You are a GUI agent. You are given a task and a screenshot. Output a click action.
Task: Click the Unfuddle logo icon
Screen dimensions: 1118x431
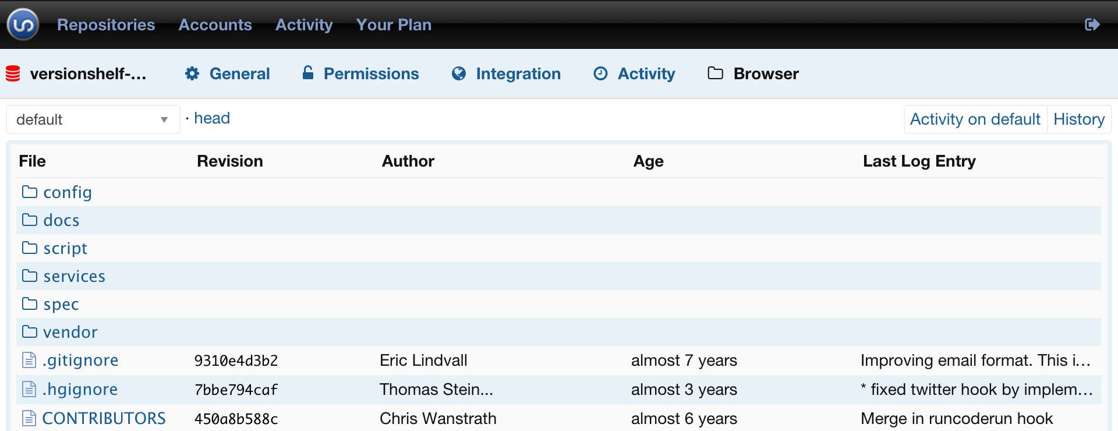(23, 24)
